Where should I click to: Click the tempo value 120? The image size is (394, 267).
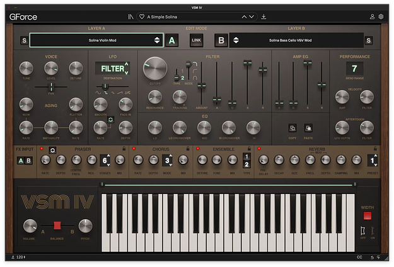coord(20,257)
